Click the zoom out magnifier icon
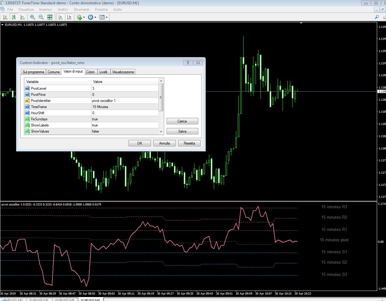The height and width of the screenshot is (301, 386). click(x=41, y=17)
